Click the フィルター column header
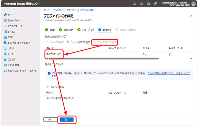Screen dimensions: 198x126 point(147,48)
